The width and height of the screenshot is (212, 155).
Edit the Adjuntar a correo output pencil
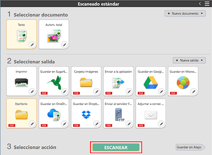coord(161,124)
